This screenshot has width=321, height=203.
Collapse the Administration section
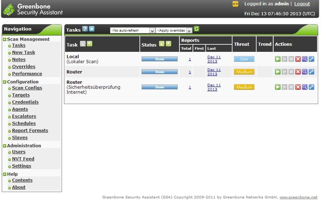point(4,146)
